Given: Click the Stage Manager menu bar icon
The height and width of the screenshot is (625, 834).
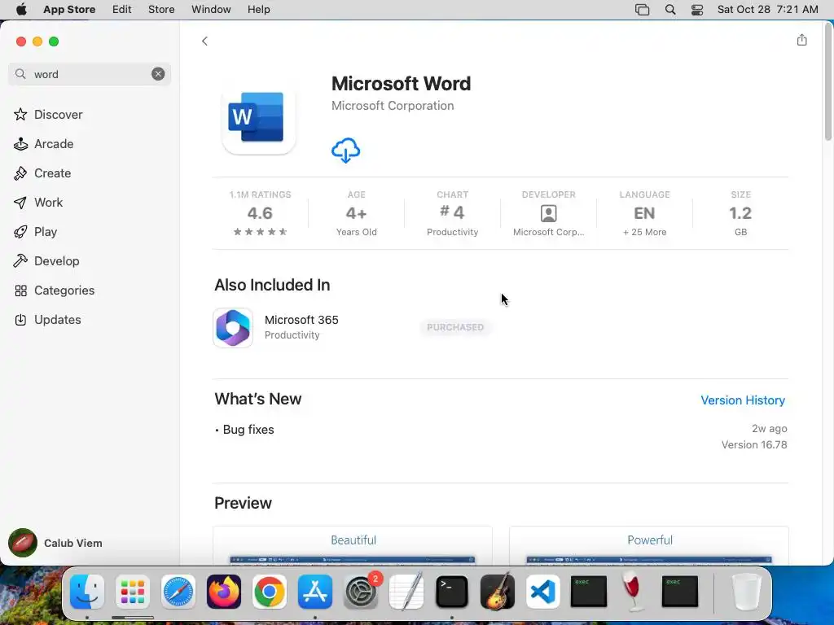Looking at the screenshot, I should point(642,10).
